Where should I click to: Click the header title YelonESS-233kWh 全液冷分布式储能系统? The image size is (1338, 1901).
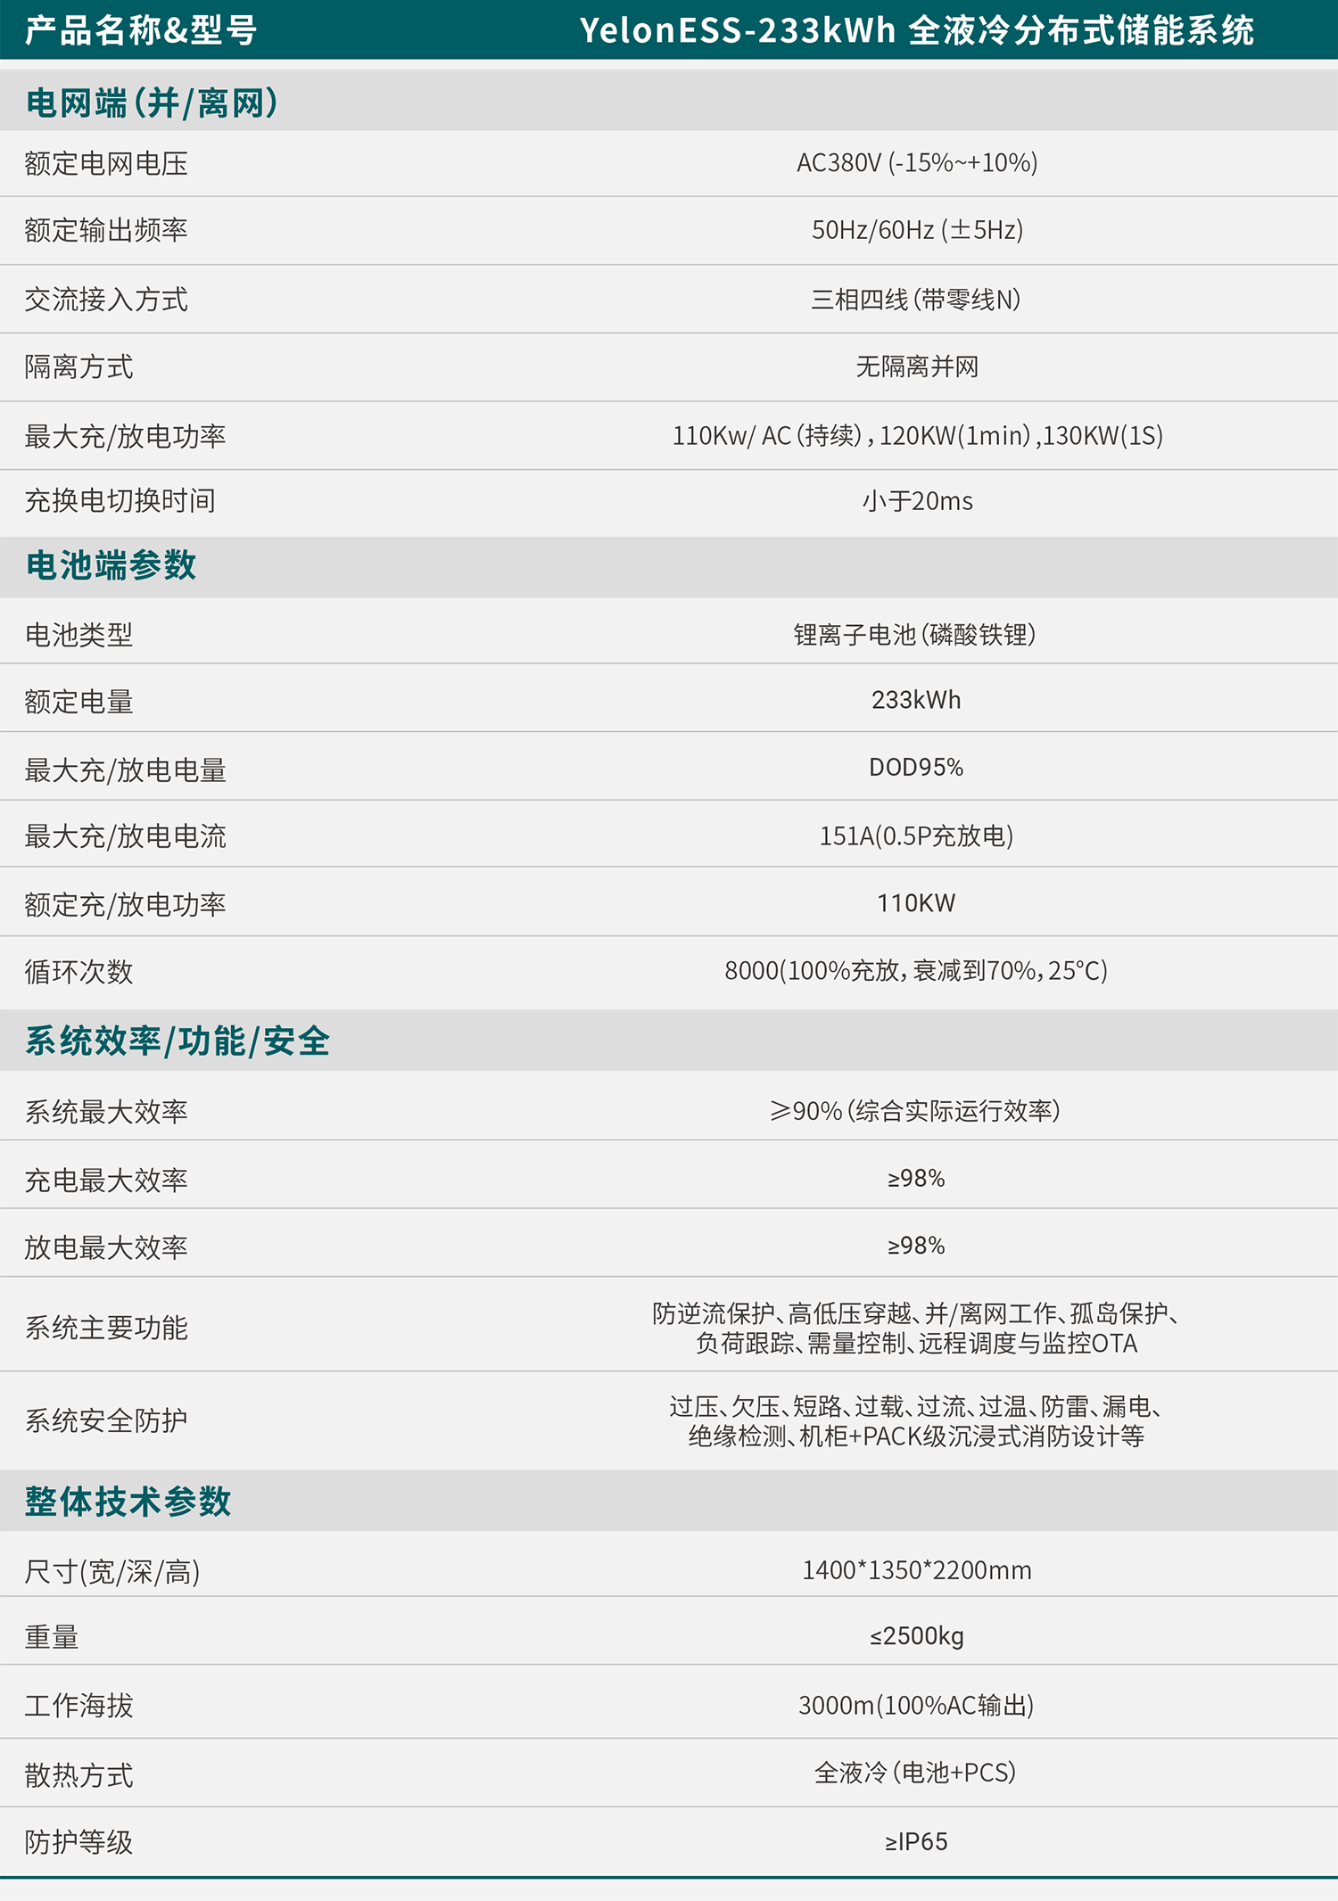916,30
